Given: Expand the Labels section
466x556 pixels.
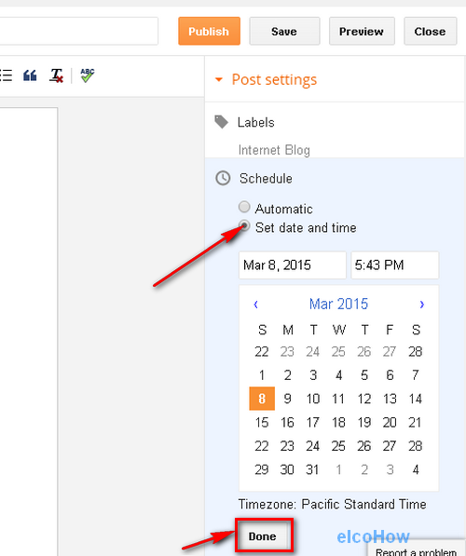Looking at the screenshot, I should click(255, 122).
